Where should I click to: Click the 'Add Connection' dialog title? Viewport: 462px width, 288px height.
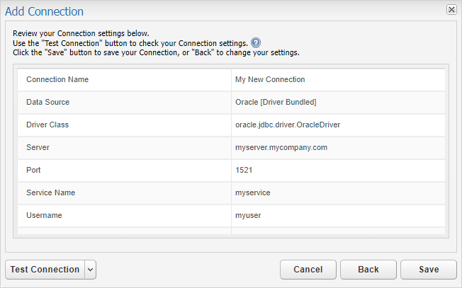point(44,11)
